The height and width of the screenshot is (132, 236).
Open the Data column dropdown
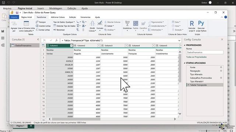(x=176, y=22)
